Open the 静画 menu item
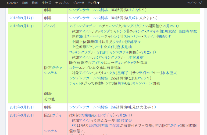Image resolution: width=207 pixels, height=135 pixels. click(x=35, y=3)
